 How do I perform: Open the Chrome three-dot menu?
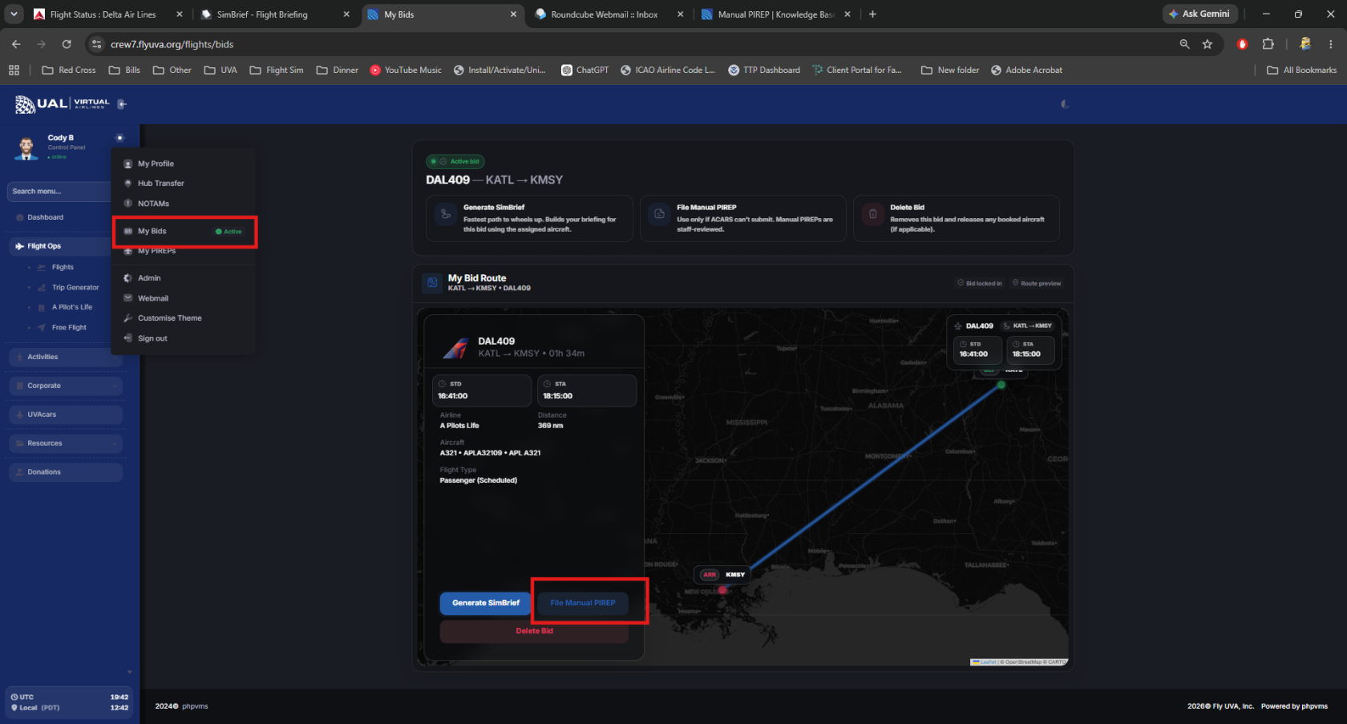pos(1331,44)
